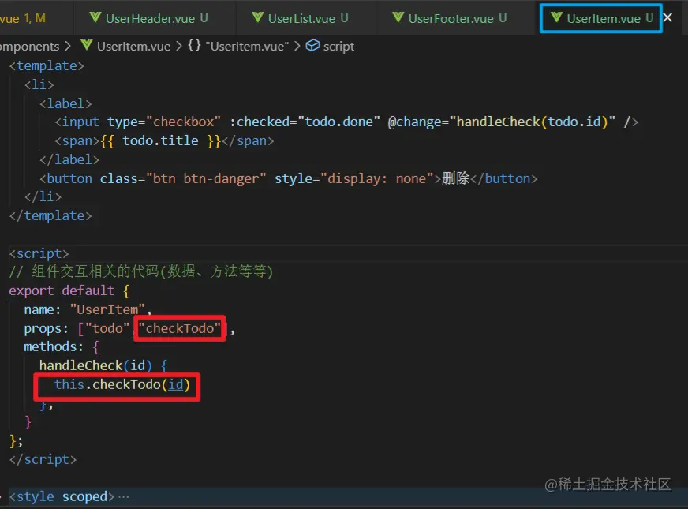Click the "checkTodo" string in props
The image size is (688, 509).
[x=179, y=328]
